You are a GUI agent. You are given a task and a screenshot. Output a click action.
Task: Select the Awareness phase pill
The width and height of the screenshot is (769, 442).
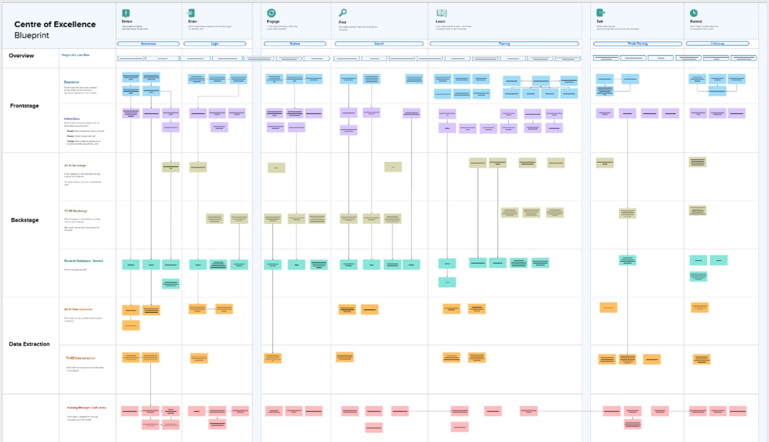click(x=149, y=44)
